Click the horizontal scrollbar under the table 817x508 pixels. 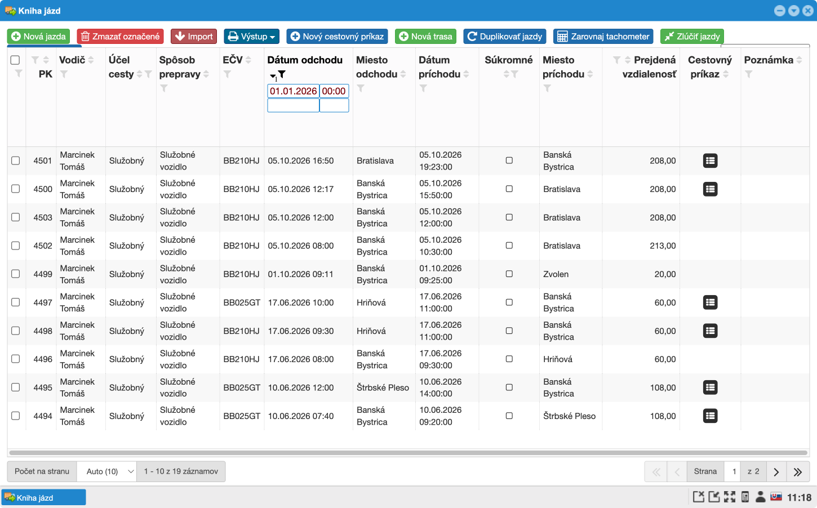[x=408, y=453]
